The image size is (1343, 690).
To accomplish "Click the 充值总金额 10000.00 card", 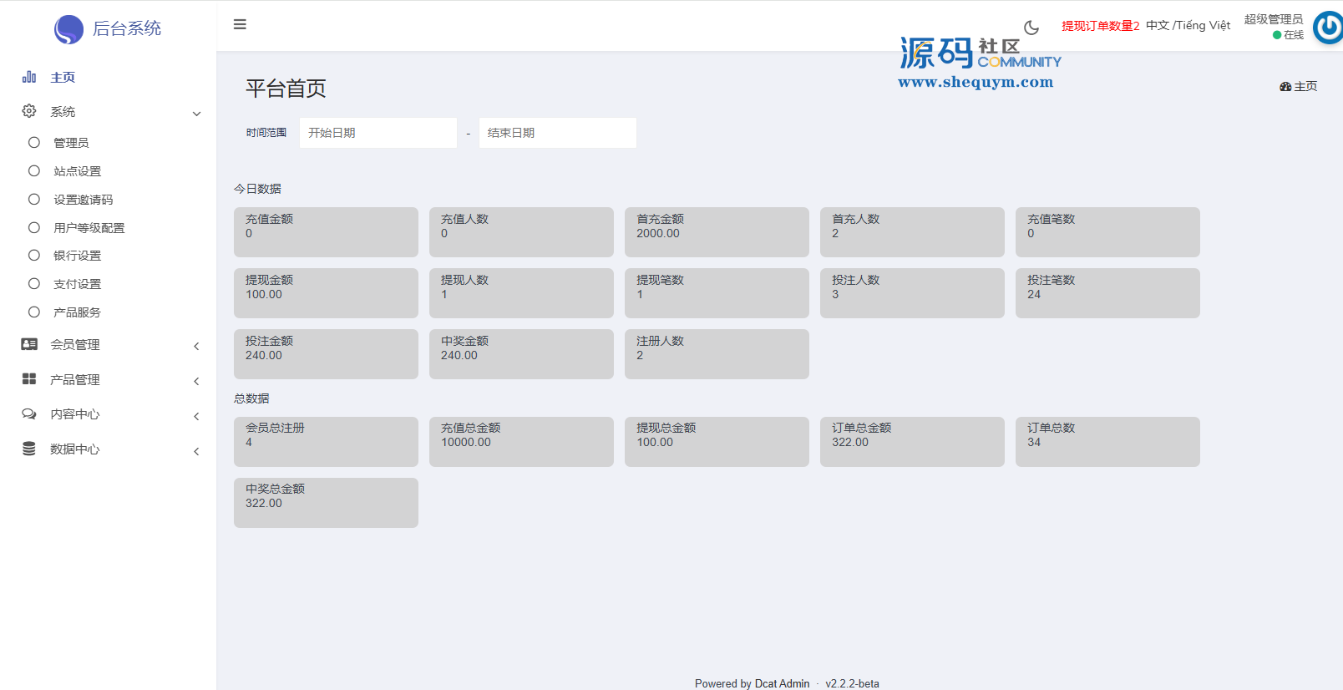I will tap(521, 442).
